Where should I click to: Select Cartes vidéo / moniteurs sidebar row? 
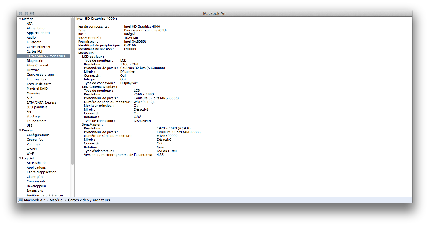pos(43,56)
